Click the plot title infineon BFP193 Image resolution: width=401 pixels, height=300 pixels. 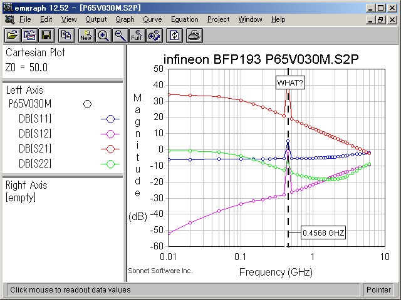261,59
